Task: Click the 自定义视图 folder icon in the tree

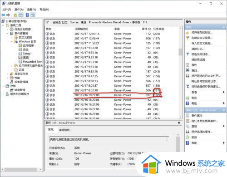Action: [16, 37]
